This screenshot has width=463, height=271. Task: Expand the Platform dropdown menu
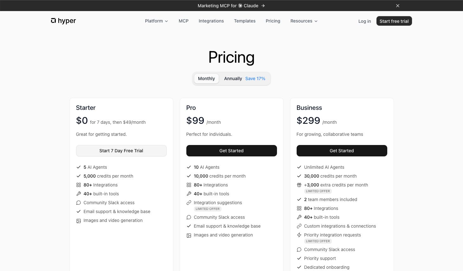pos(157,21)
